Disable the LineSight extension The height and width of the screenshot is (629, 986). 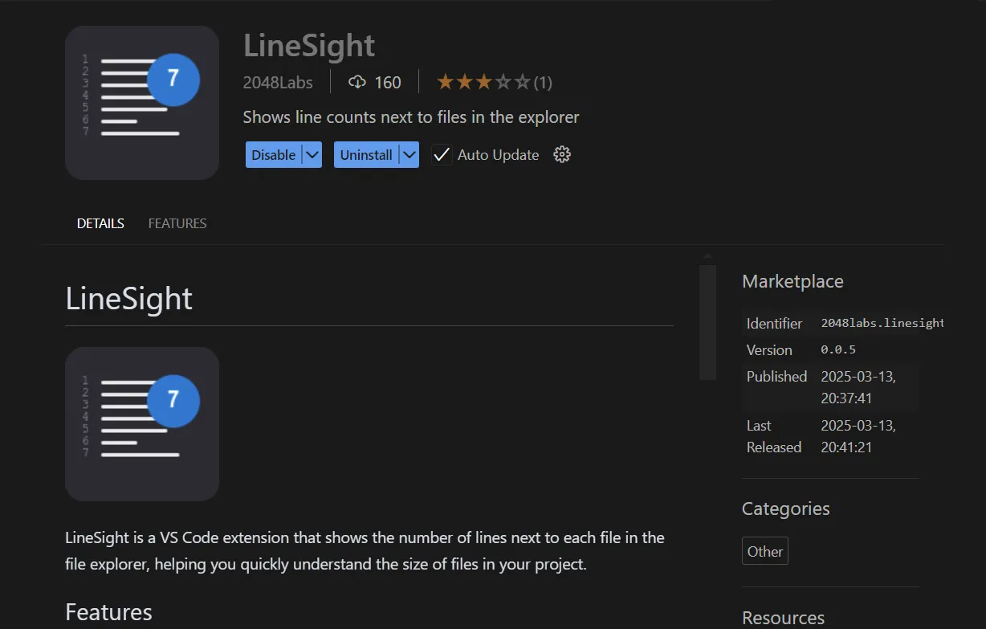(x=274, y=155)
